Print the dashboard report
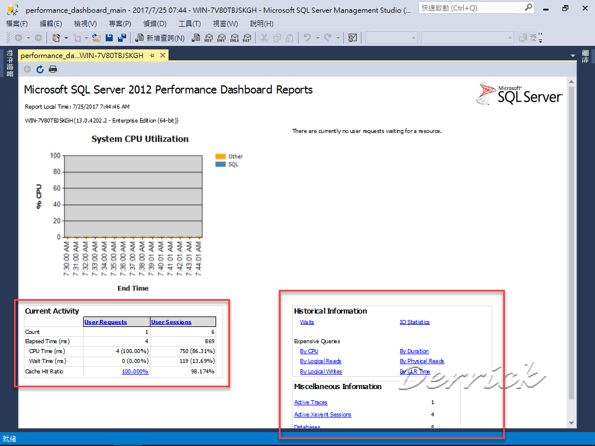The height and width of the screenshot is (446, 595). click(52, 69)
